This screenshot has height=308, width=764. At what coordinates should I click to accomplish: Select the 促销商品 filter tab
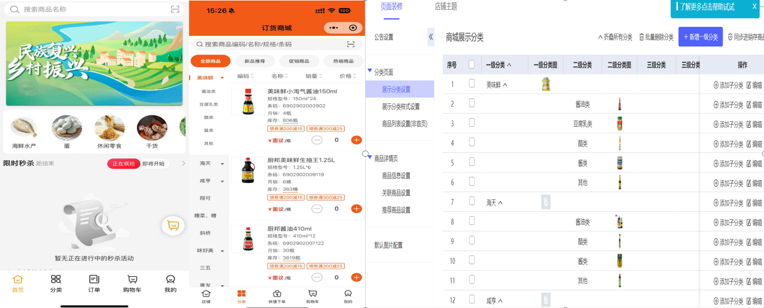[x=299, y=61]
